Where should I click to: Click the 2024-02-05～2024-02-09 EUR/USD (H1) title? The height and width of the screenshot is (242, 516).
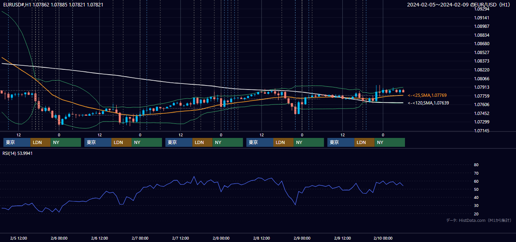[459, 5]
